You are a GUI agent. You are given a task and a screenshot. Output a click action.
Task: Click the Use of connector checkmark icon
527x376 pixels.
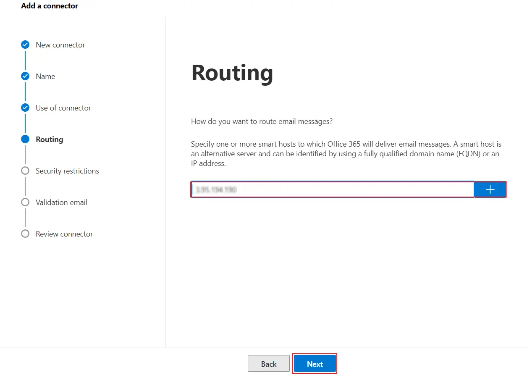25,108
